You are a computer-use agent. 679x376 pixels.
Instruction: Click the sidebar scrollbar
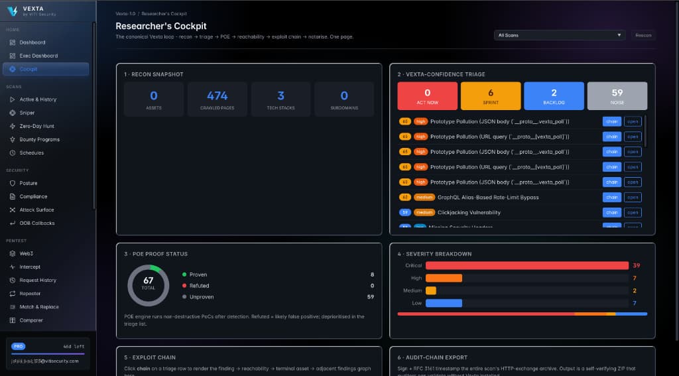click(94, 116)
